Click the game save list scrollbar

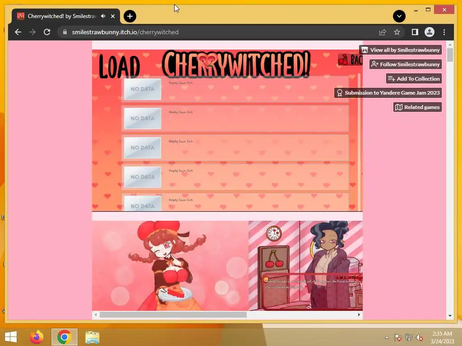(359, 141)
